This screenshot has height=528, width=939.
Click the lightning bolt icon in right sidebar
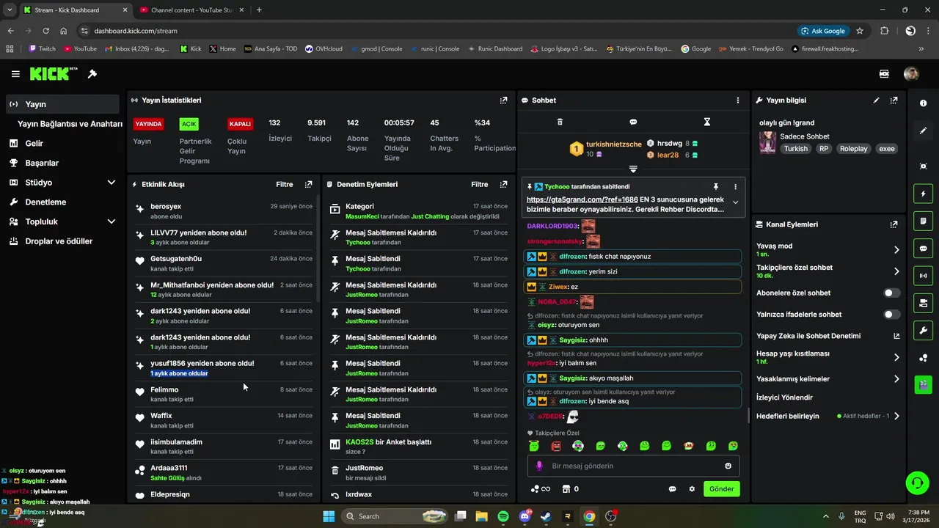coord(923,194)
